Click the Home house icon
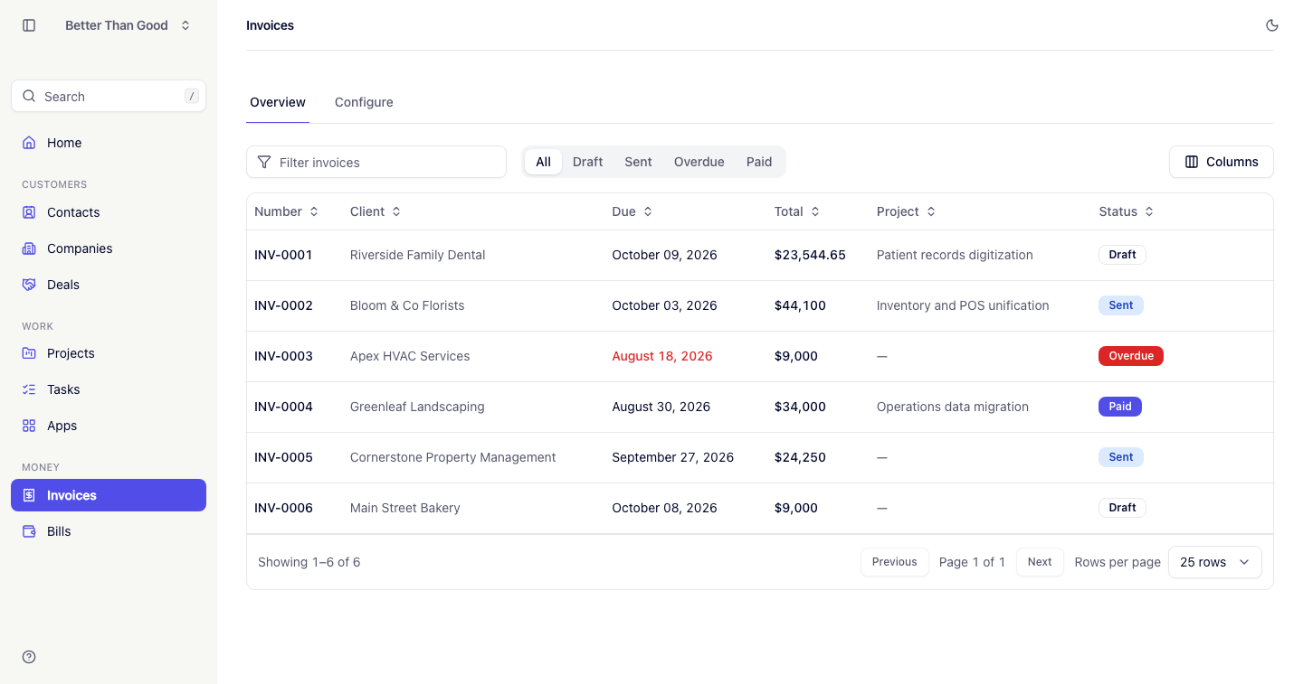1303x684 pixels. coord(29,143)
